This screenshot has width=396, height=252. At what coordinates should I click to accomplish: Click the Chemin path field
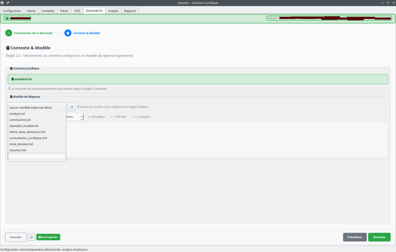pyautogui.click(x=329, y=18)
